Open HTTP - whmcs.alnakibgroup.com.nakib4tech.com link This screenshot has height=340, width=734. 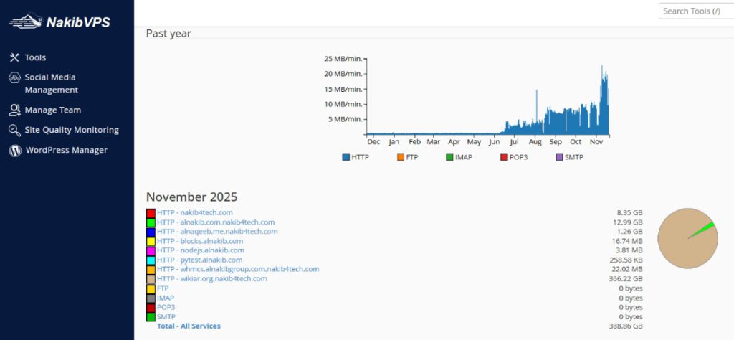pyautogui.click(x=238, y=270)
